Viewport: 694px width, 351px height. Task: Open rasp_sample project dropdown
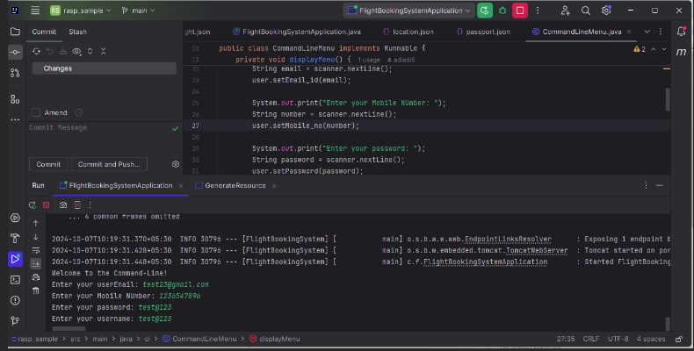(x=80, y=11)
